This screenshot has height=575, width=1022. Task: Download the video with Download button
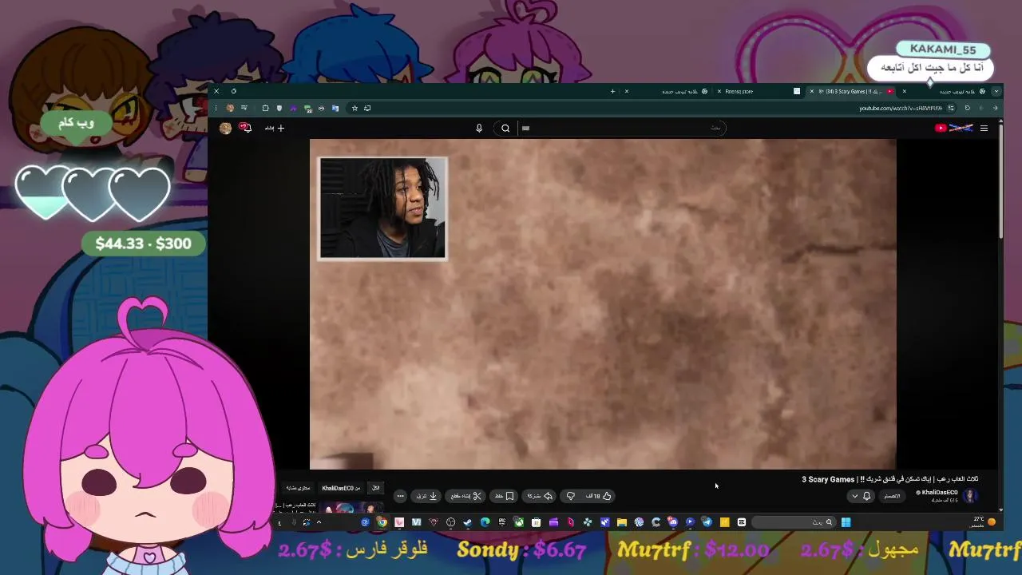point(427,496)
